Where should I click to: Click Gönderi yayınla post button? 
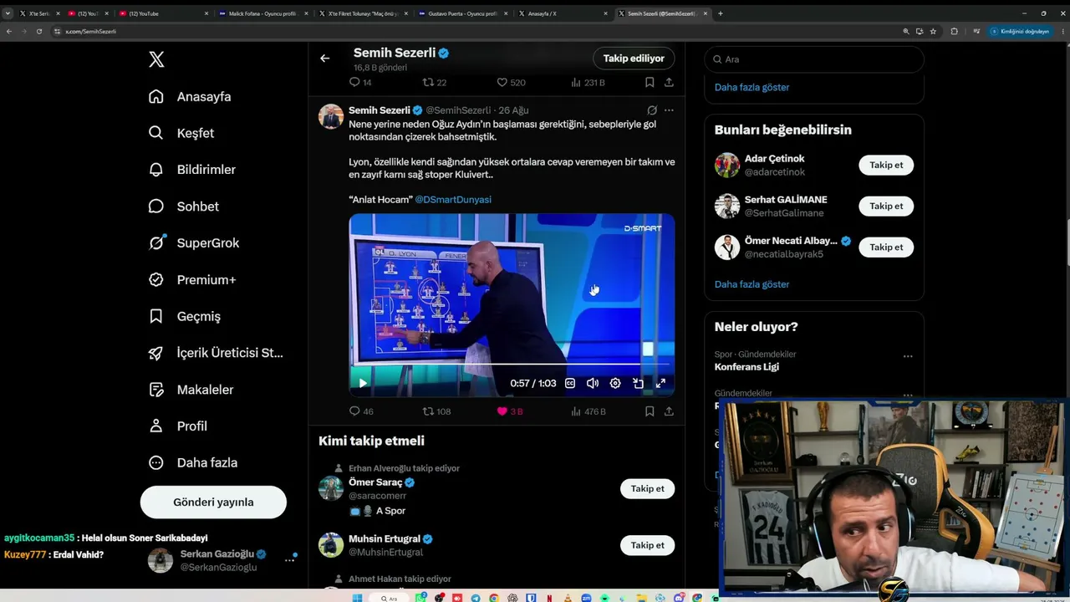(213, 503)
